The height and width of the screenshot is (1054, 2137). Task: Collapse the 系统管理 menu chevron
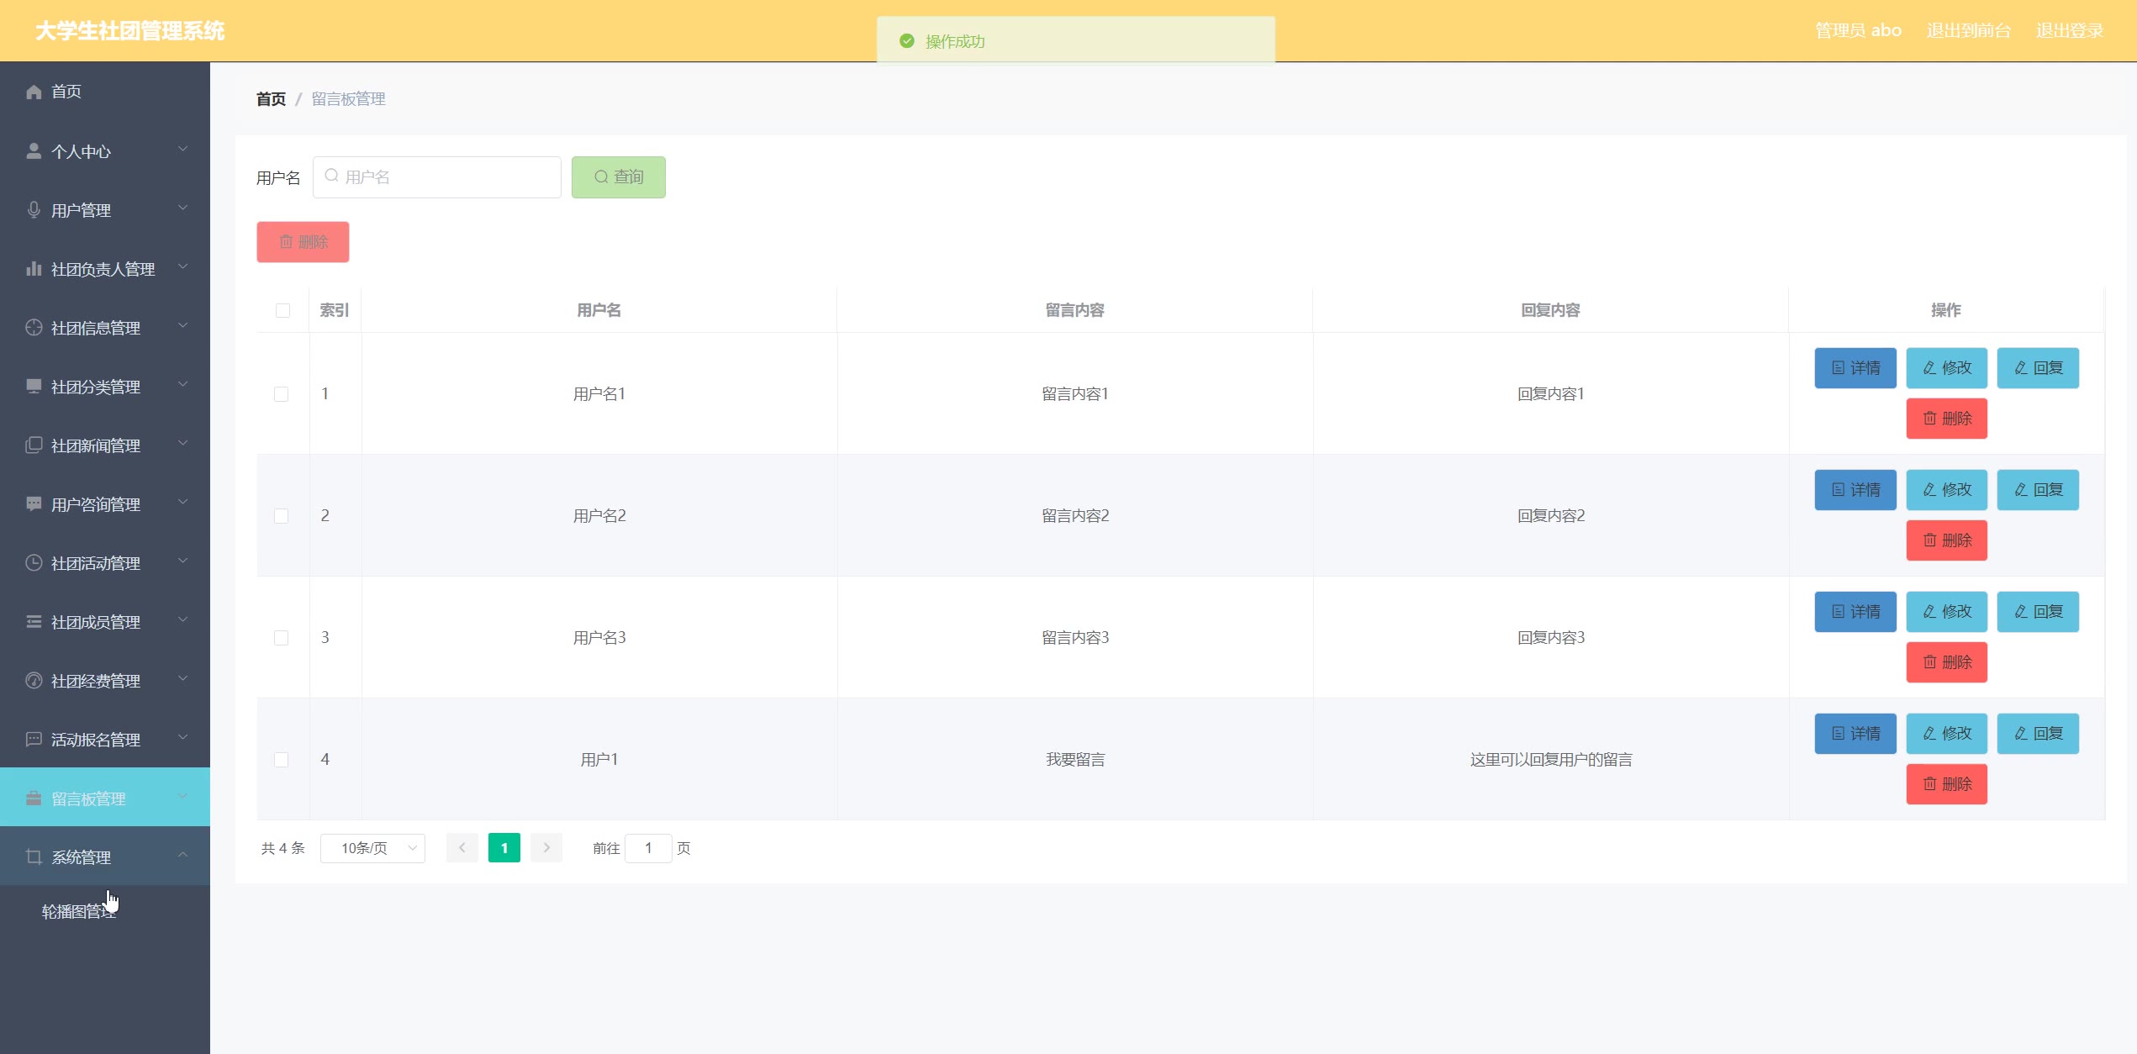[182, 856]
